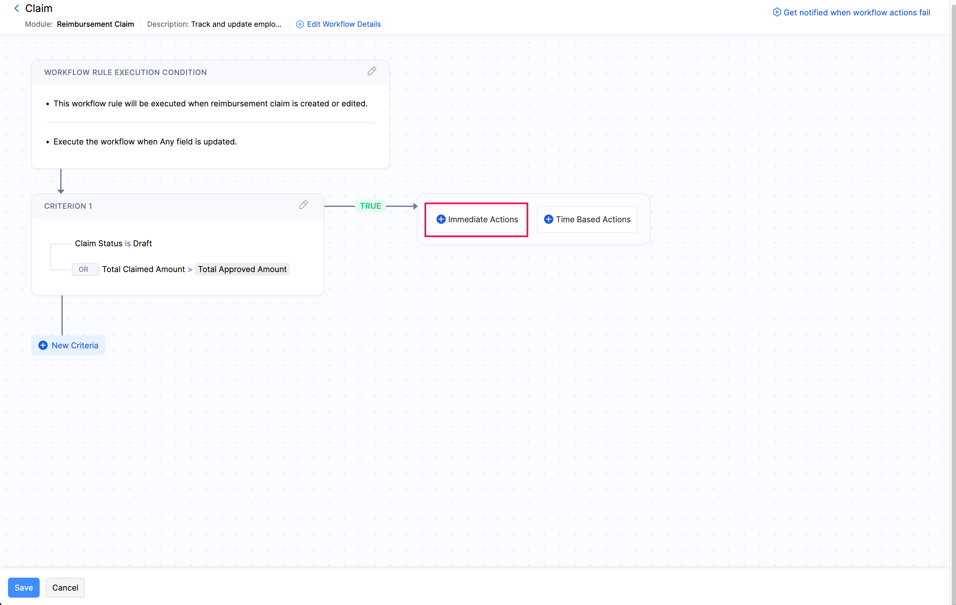The height and width of the screenshot is (605, 956).
Task: Edit the workflow rule execution condition pencil
Action: (372, 71)
